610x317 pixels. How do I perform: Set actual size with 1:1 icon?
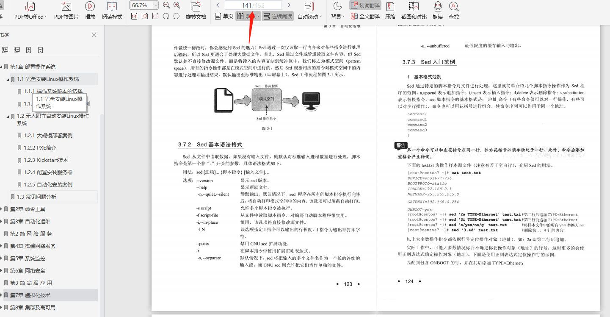(x=134, y=16)
